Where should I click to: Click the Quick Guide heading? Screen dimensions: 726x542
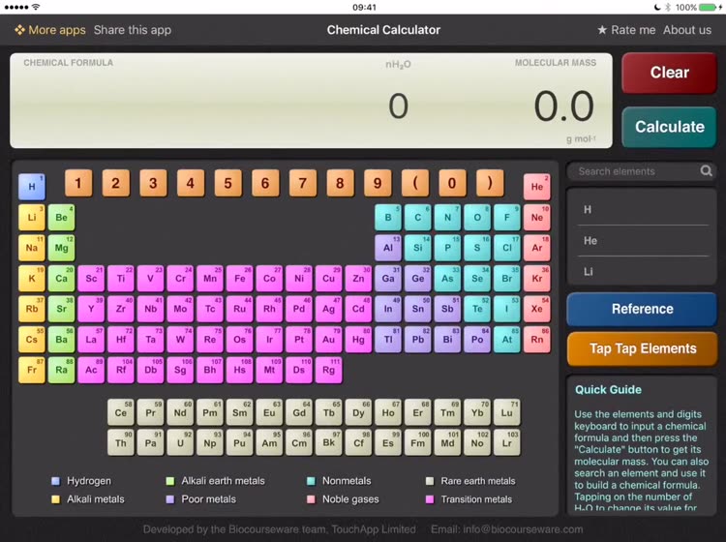point(608,390)
